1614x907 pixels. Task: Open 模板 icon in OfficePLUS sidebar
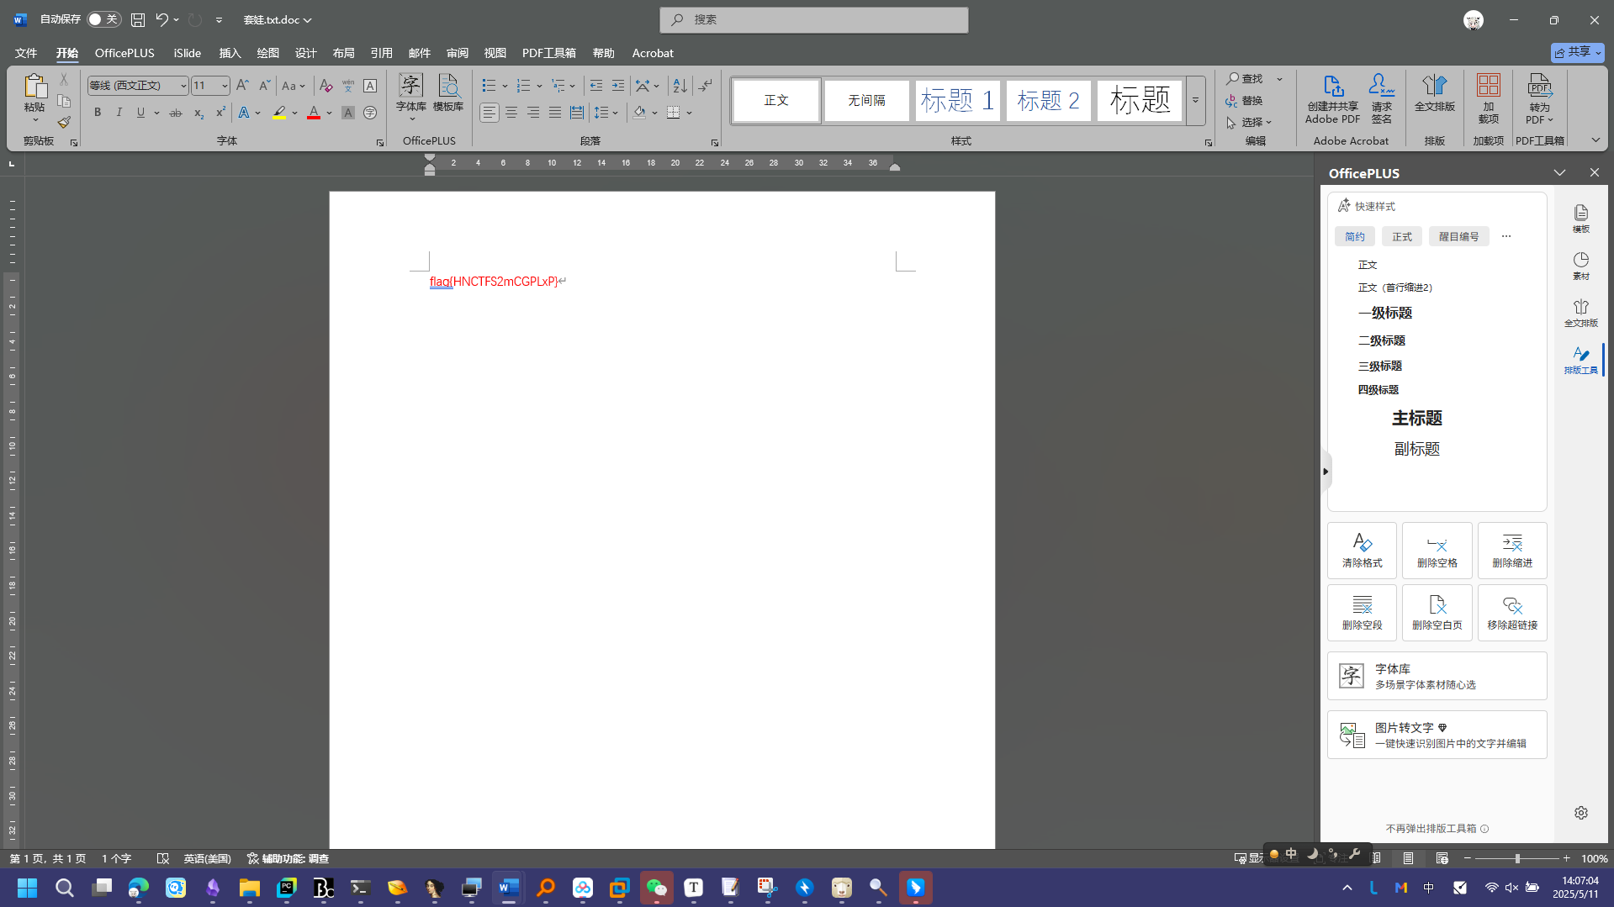(x=1581, y=219)
